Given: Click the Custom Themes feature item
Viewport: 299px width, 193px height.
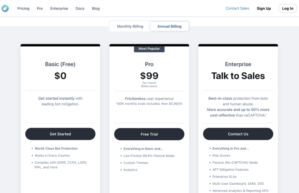Looking at the screenshot, I should 136,163.
